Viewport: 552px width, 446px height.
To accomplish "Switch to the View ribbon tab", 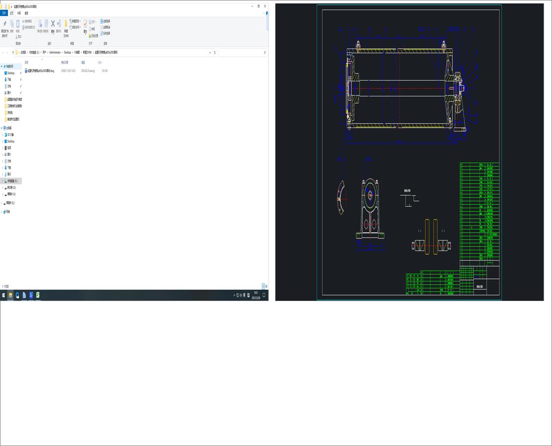I will 26,13.
